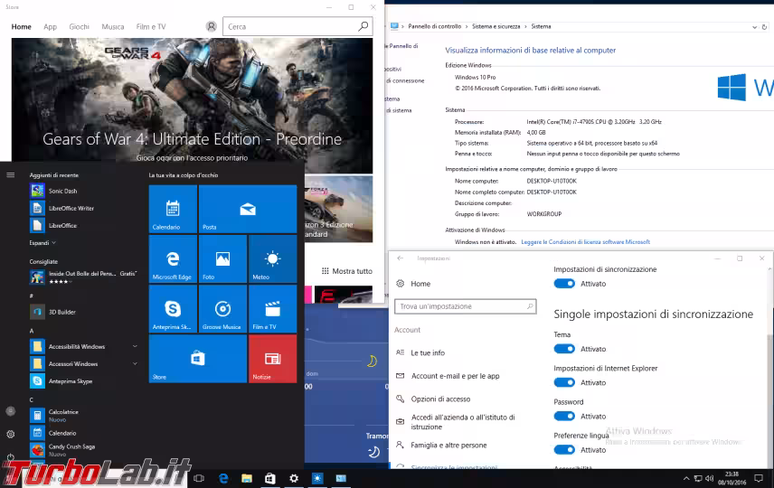Click the Store profile account icon
Screen dimensions: 774x488
(212, 26)
